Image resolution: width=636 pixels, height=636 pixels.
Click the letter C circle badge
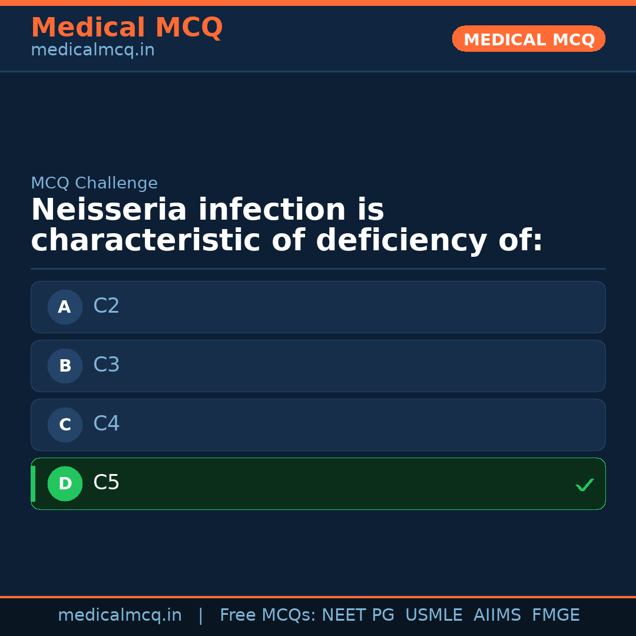click(65, 425)
